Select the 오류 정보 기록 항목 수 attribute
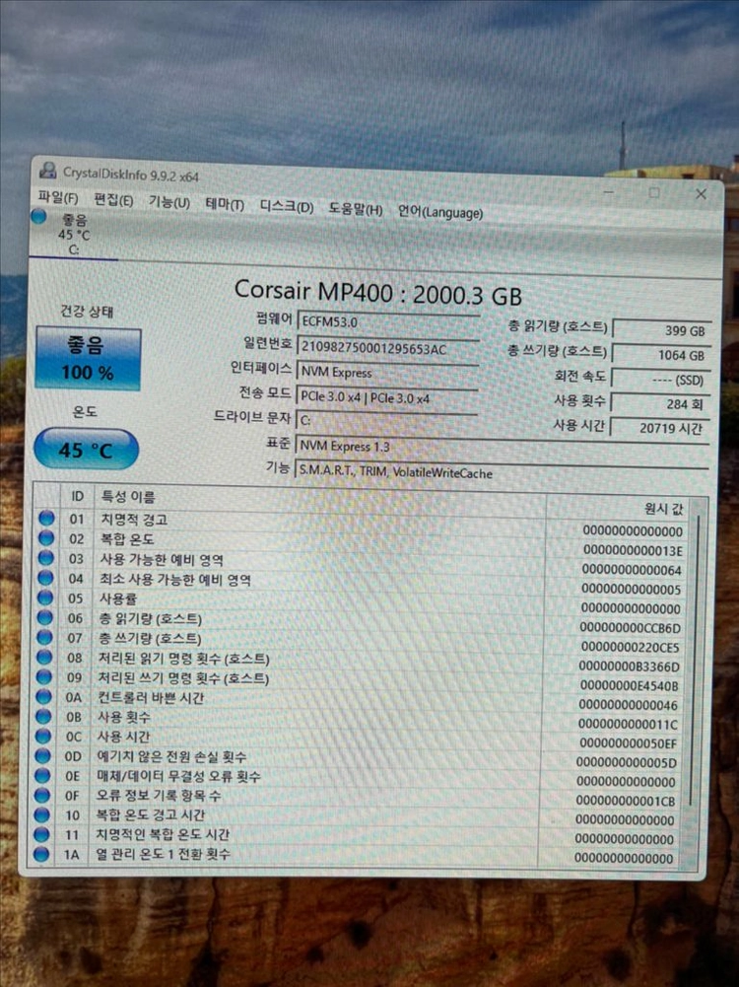This screenshot has width=739, height=987. 159,796
